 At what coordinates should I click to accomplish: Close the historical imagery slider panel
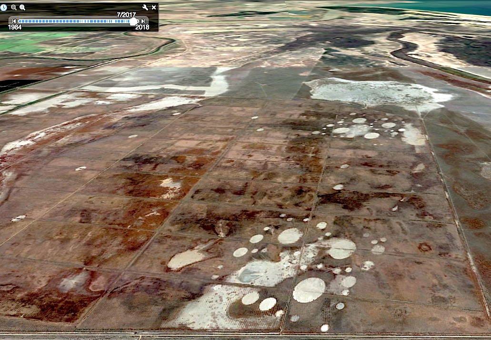154,8
